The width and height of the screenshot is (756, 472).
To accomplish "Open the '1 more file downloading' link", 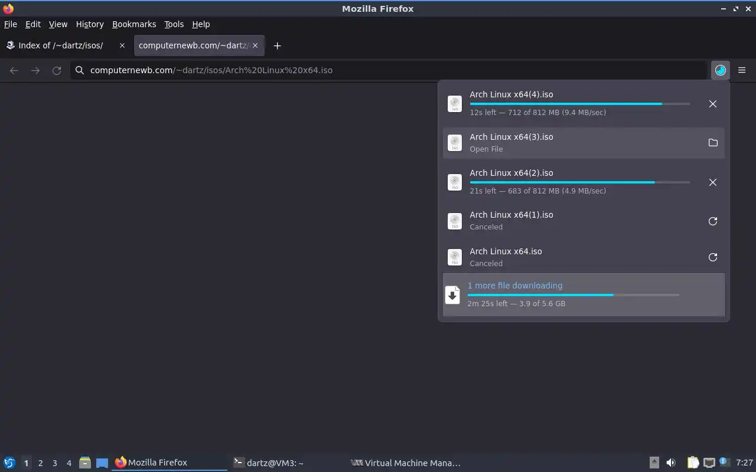I will tap(515, 286).
